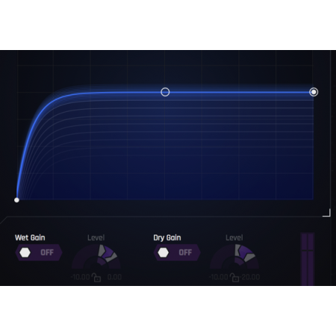
Task: Click the Wet Gain Level knob
Action: click(x=96, y=257)
